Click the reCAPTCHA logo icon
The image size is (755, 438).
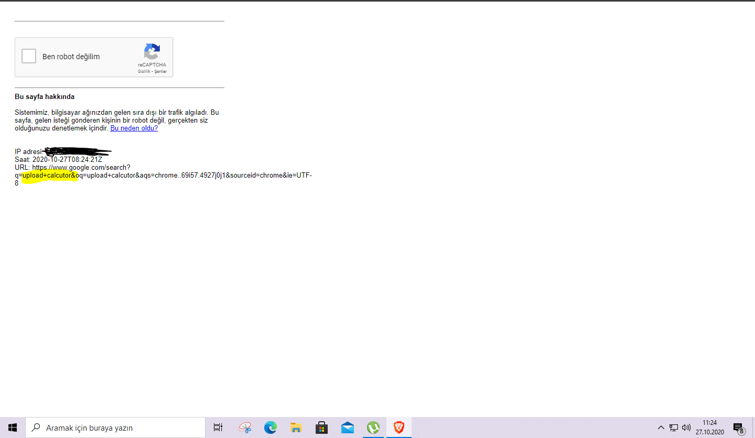click(152, 51)
